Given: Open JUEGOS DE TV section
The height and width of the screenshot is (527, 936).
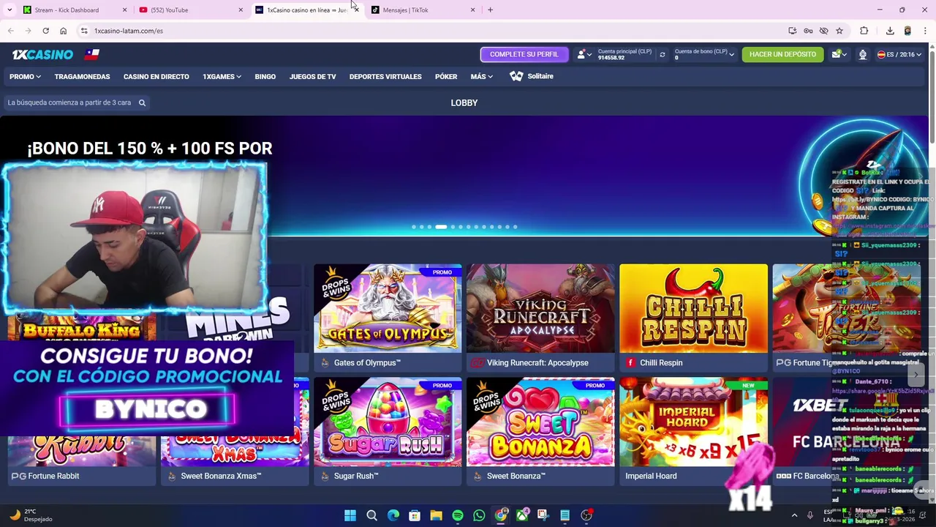Looking at the screenshot, I should coord(312,76).
